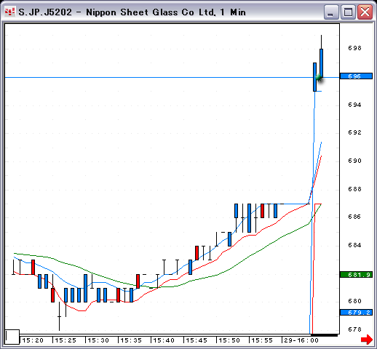Click the 686 price axis label
Screen dimensions: 377x349
tap(354, 217)
